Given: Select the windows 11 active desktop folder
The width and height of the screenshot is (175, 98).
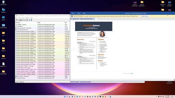Looking at the screenshot, I should coord(163,4).
